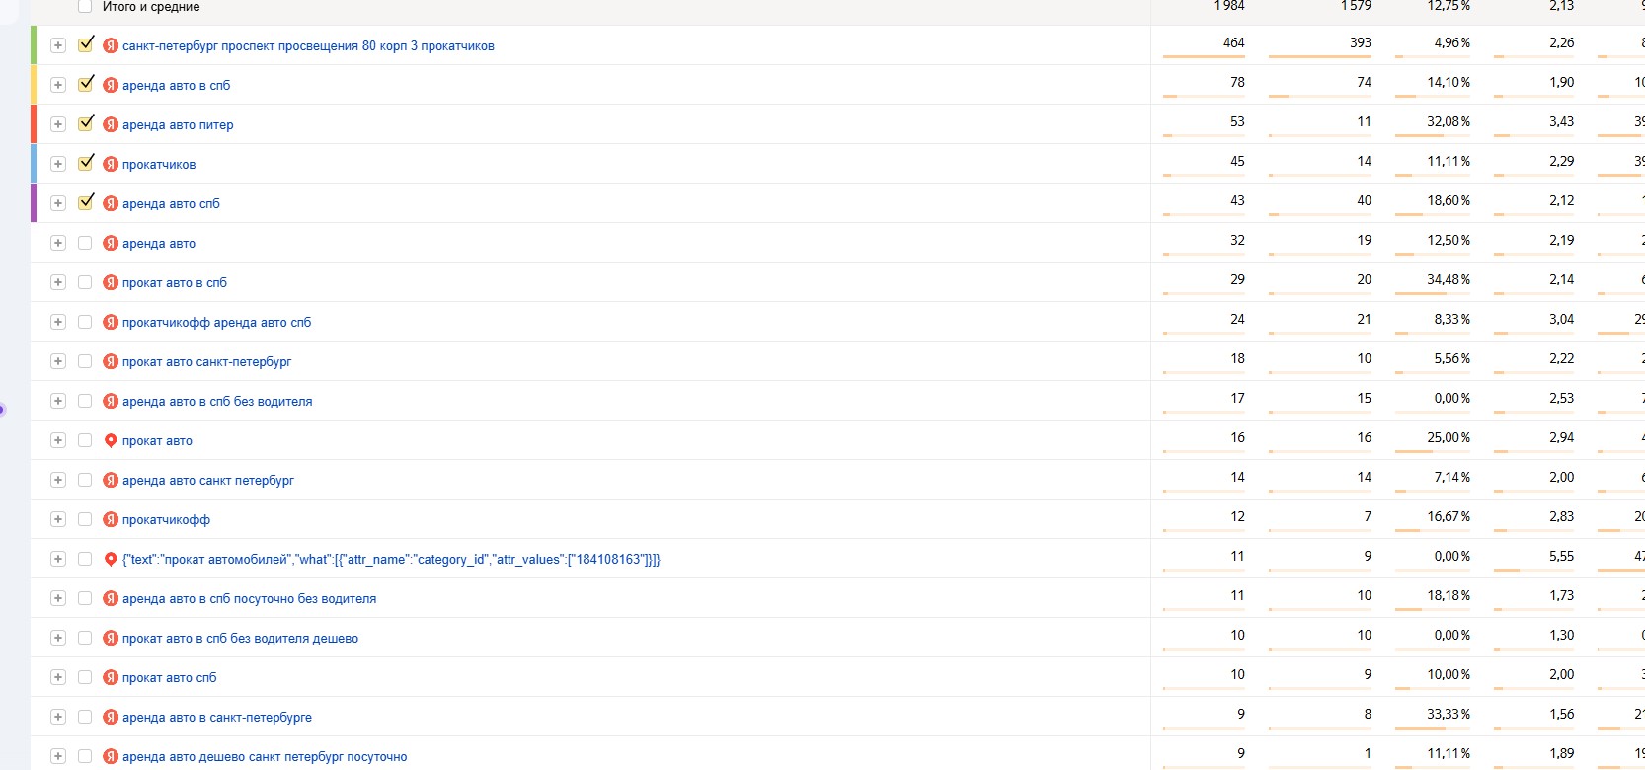Viewport: 1645px width, 770px height.
Task: Uncheck the 'аренда авто питер' checkbox
Action: tap(85, 123)
